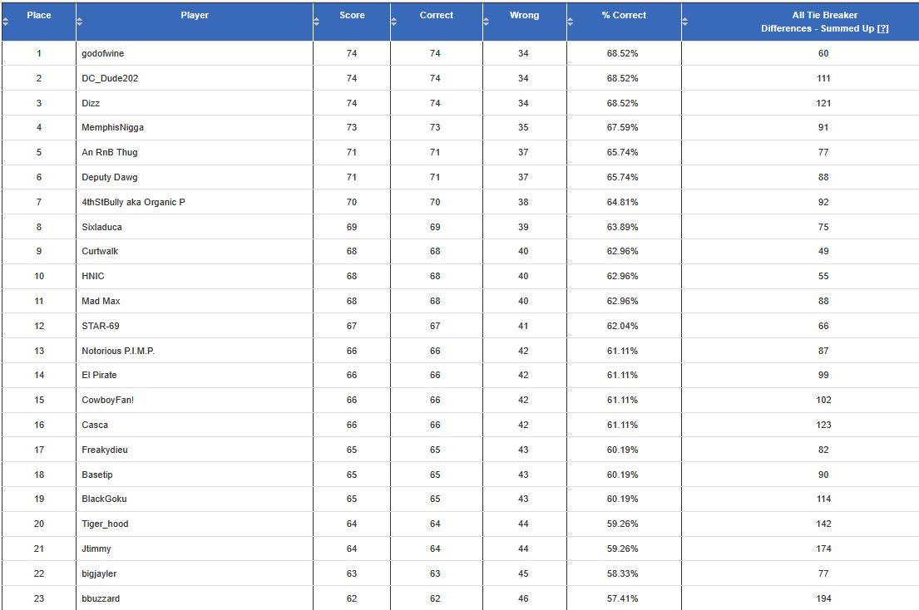Click the sort arrows beside Wrong header
The width and height of the screenshot is (919, 610).
486,22
